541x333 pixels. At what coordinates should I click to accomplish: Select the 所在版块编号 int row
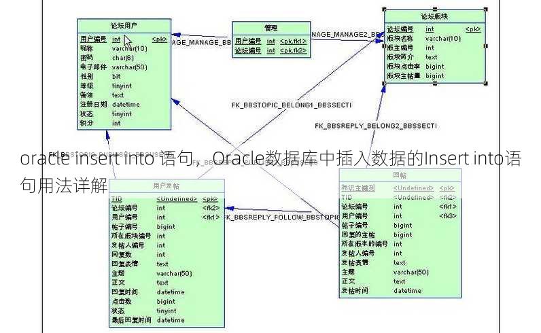(x=138, y=236)
